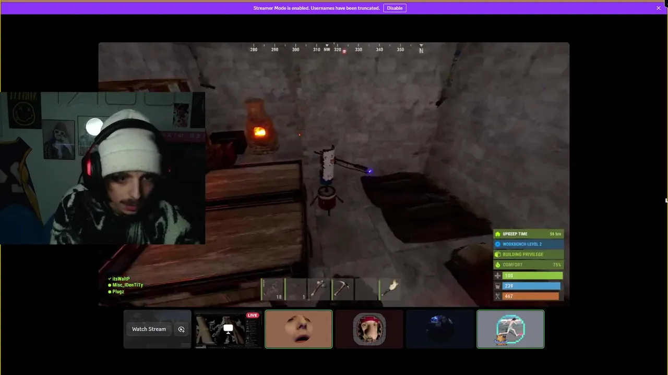Click the WORKBENCH LEVEL 2 label
Image resolution: width=668 pixels, height=375 pixels.
(x=522, y=244)
